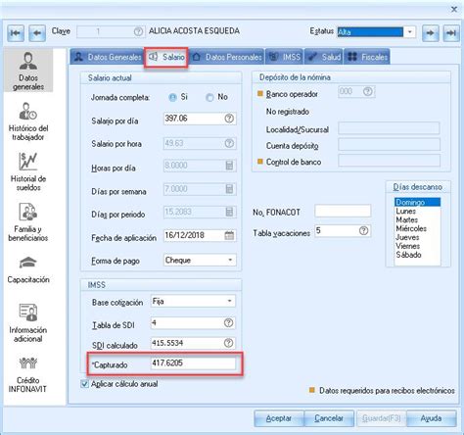Click the Ayuda button

pos(431,418)
